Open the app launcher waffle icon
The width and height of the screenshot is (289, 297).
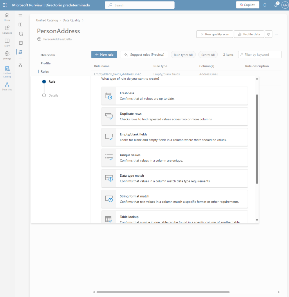point(5,5)
